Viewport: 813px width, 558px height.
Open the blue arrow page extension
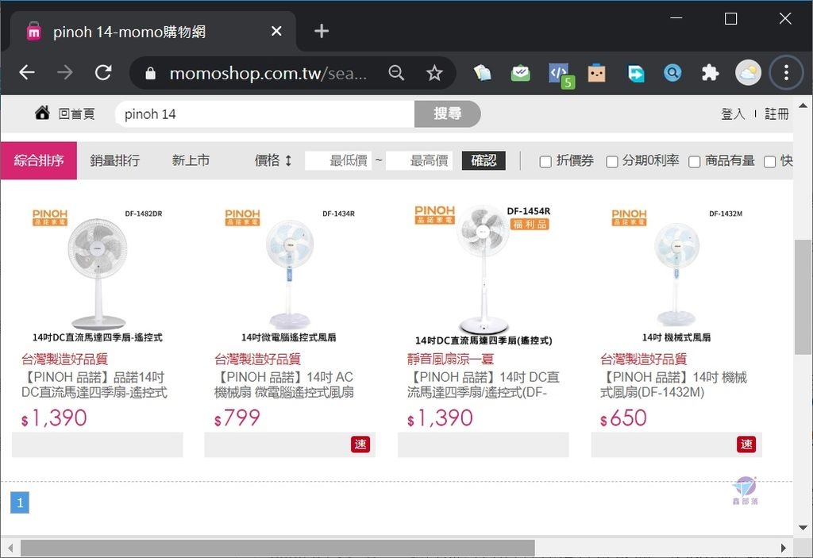[635, 73]
